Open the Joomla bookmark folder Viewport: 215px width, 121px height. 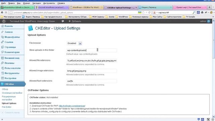click(110, 17)
